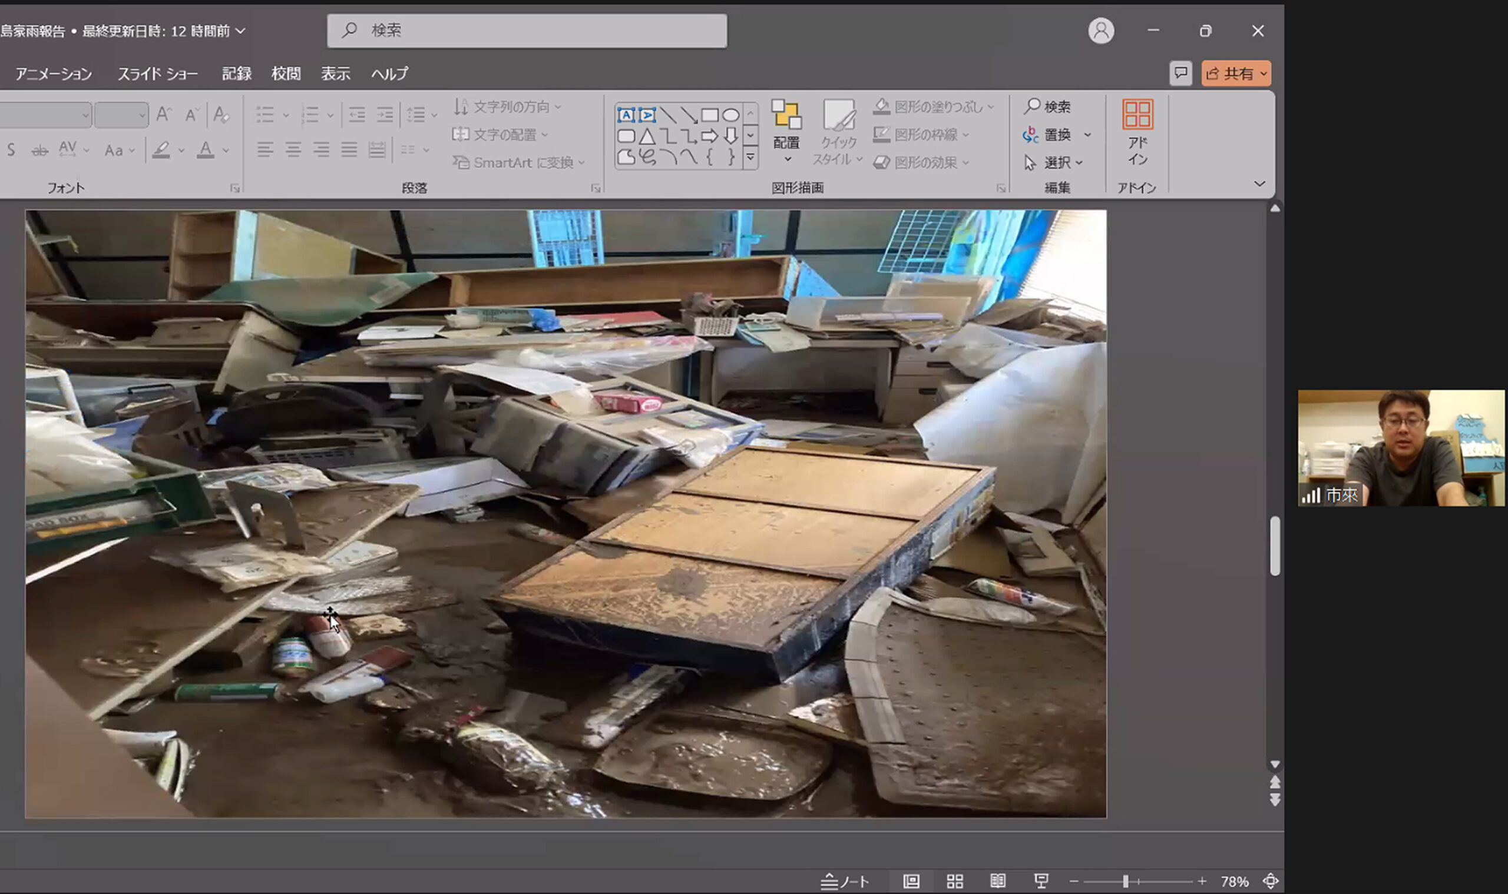Open reading view from status bar
The width and height of the screenshot is (1508, 894).
998,882
